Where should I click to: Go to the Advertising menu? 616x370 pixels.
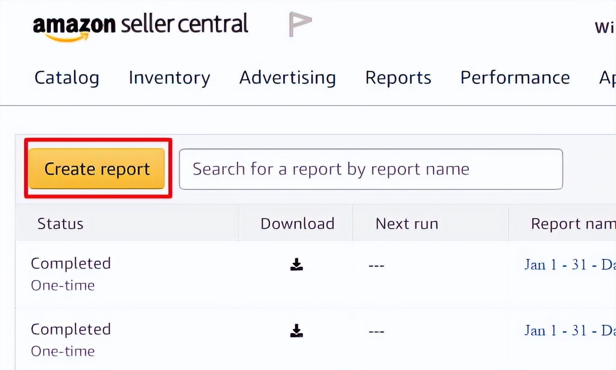[x=287, y=78]
